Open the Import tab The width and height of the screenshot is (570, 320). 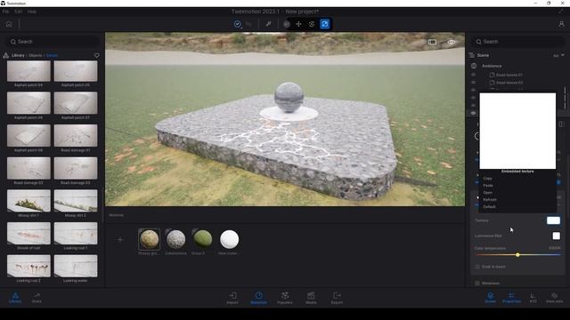tap(232, 298)
